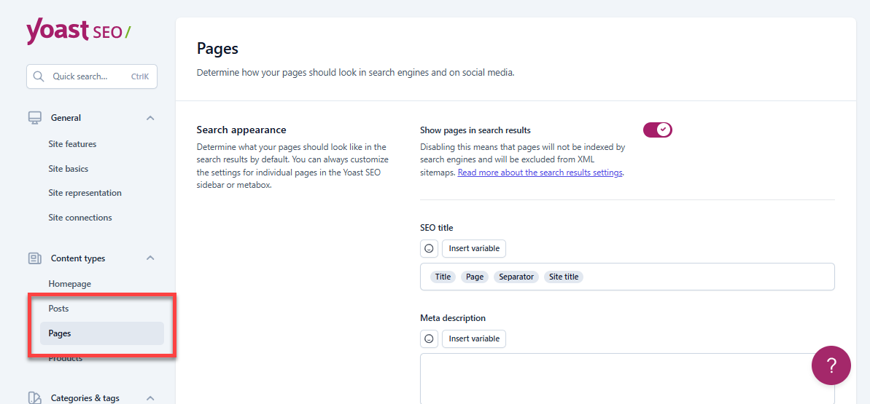Click the Categories & tags icon
This screenshot has width=870, height=404.
[35, 398]
